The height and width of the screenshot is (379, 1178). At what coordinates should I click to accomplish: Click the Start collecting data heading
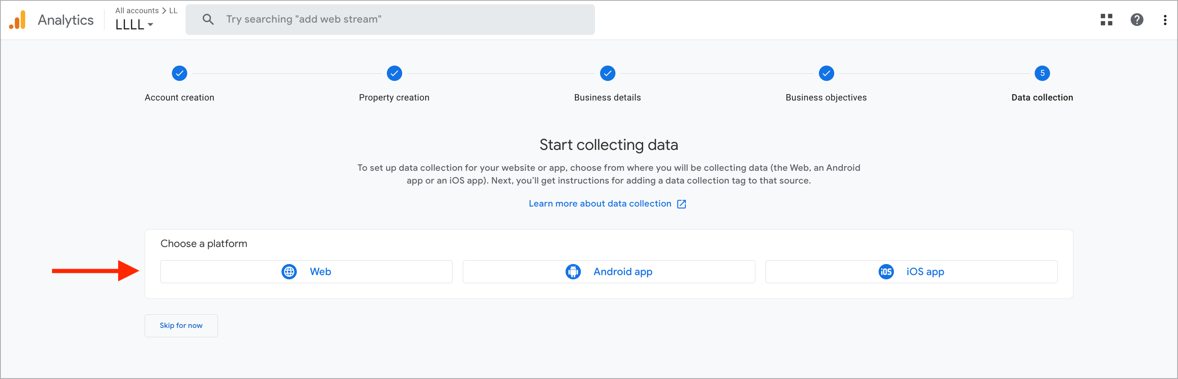click(x=609, y=145)
